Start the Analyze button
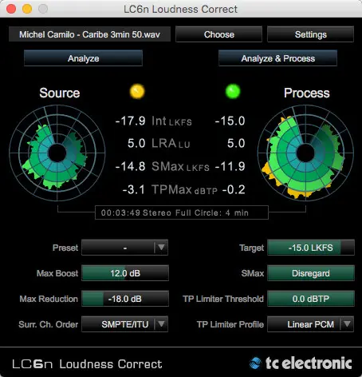Screen dimensions: 362x377 pos(83,58)
